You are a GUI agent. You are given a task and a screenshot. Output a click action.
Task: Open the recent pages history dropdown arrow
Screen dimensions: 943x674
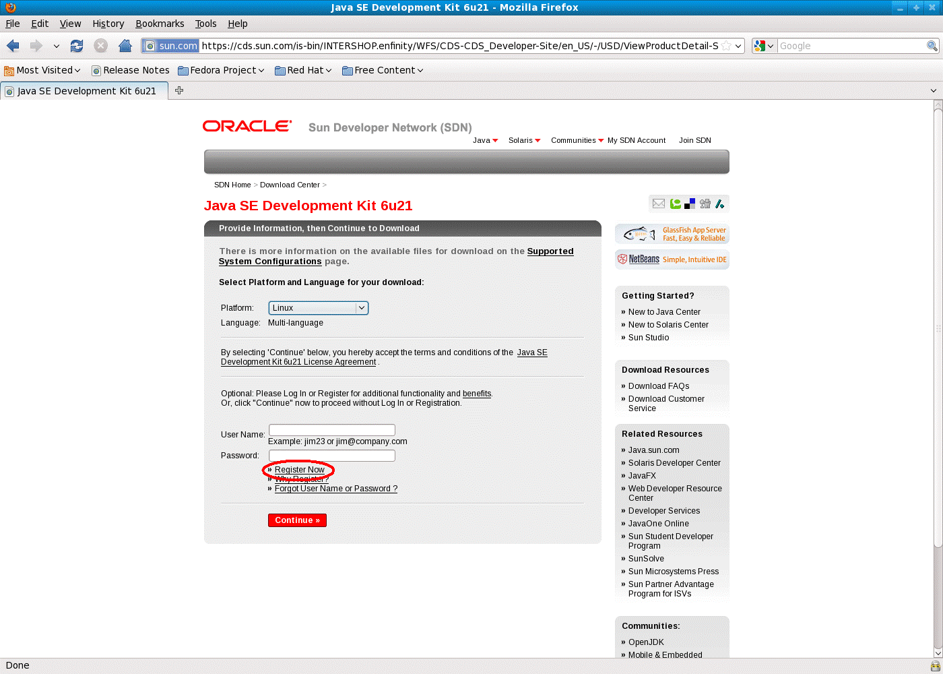pyautogui.click(x=57, y=46)
